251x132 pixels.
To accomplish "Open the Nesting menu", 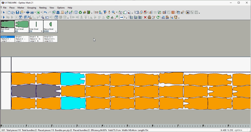I will click(x=43, y=8).
